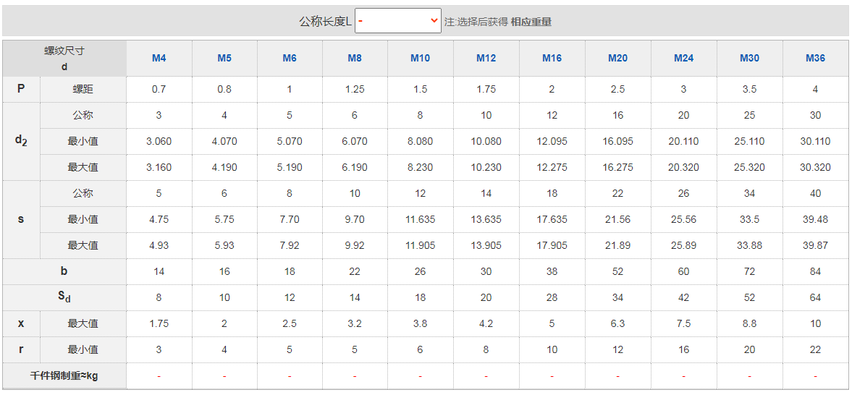852x395 pixels.
Task: Choose the M10 column header
Action: (x=420, y=58)
